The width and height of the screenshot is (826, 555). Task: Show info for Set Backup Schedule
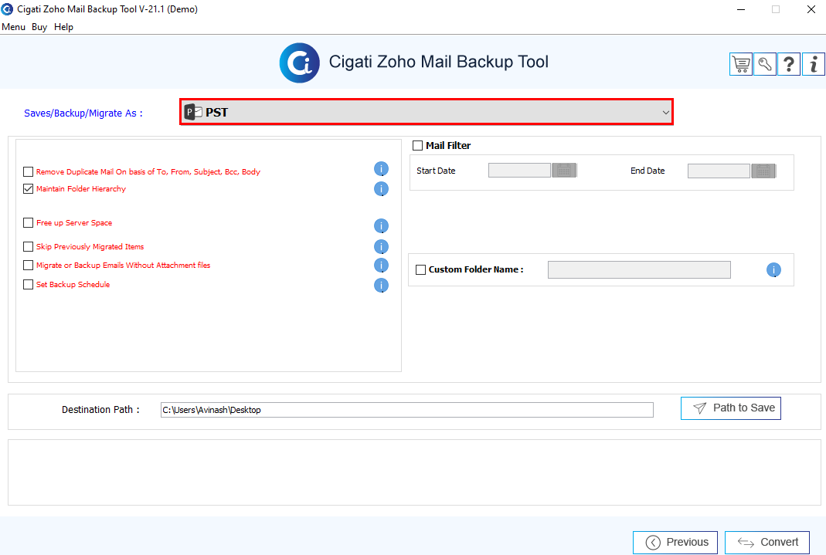coord(381,285)
